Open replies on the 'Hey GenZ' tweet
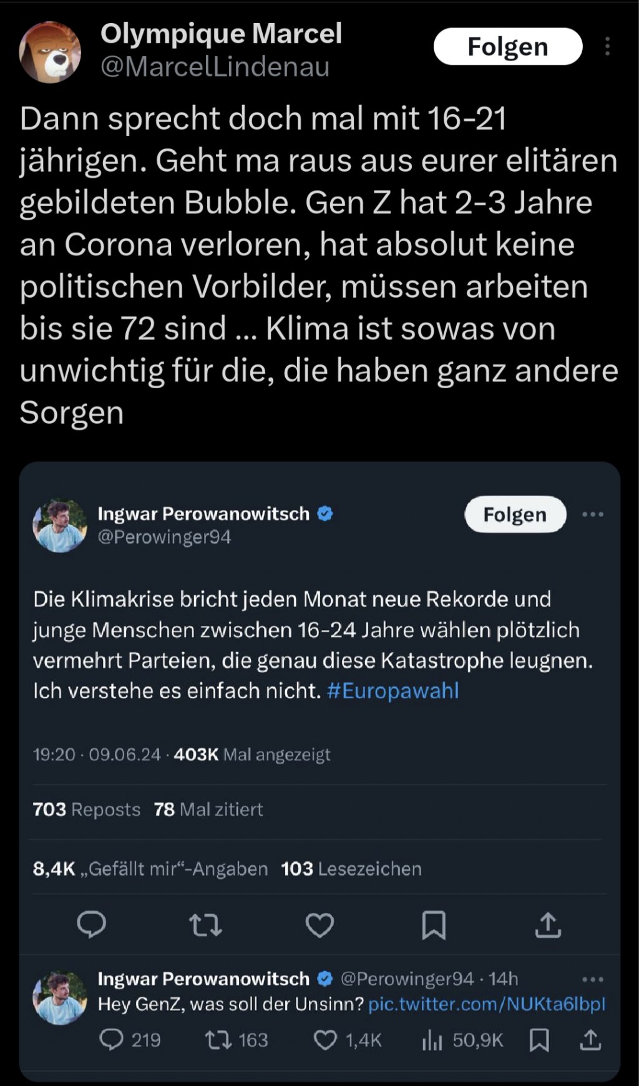This screenshot has width=639, height=1086. 112,1040
